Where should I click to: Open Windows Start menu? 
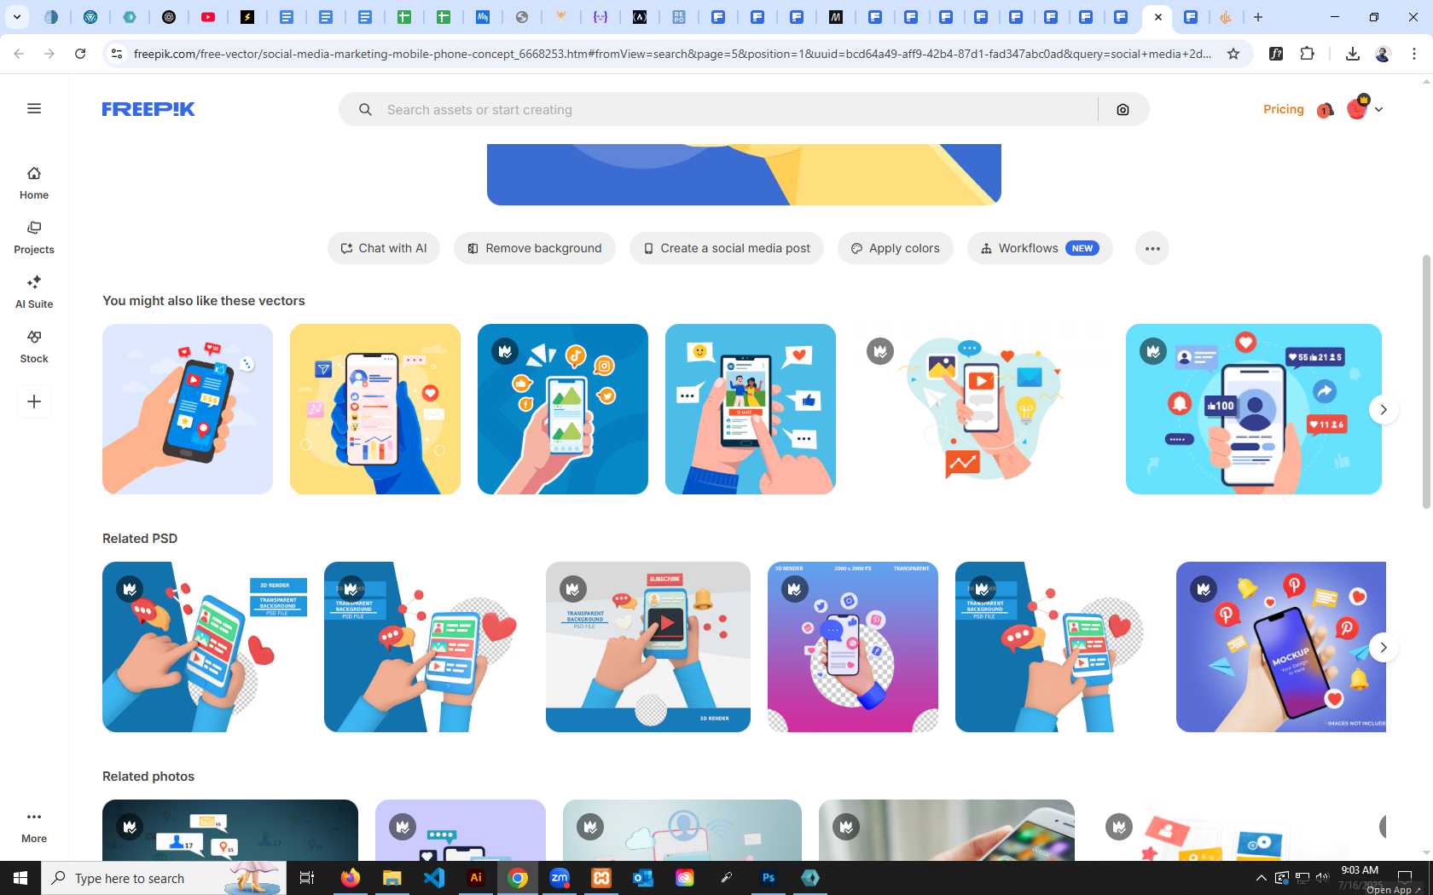coord(20,878)
